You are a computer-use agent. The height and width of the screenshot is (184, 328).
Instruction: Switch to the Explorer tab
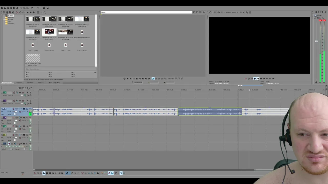tap(19, 83)
